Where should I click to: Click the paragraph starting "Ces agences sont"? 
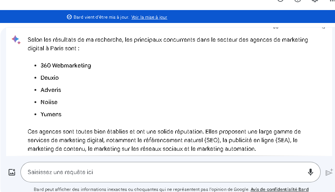164,140
